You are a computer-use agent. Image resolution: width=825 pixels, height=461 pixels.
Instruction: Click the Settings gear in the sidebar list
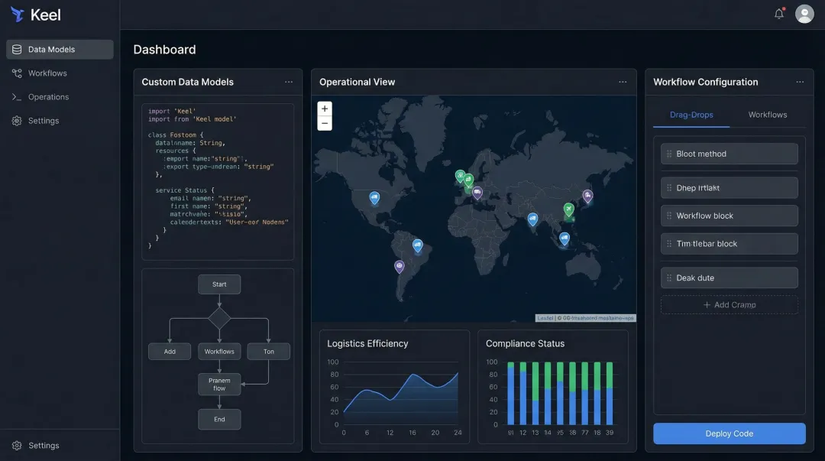coord(17,120)
